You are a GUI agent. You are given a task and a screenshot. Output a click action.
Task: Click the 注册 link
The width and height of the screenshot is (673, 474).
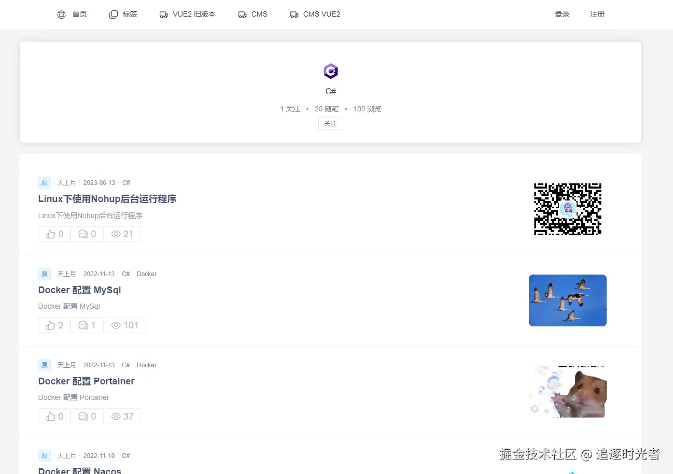pyautogui.click(x=597, y=15)
